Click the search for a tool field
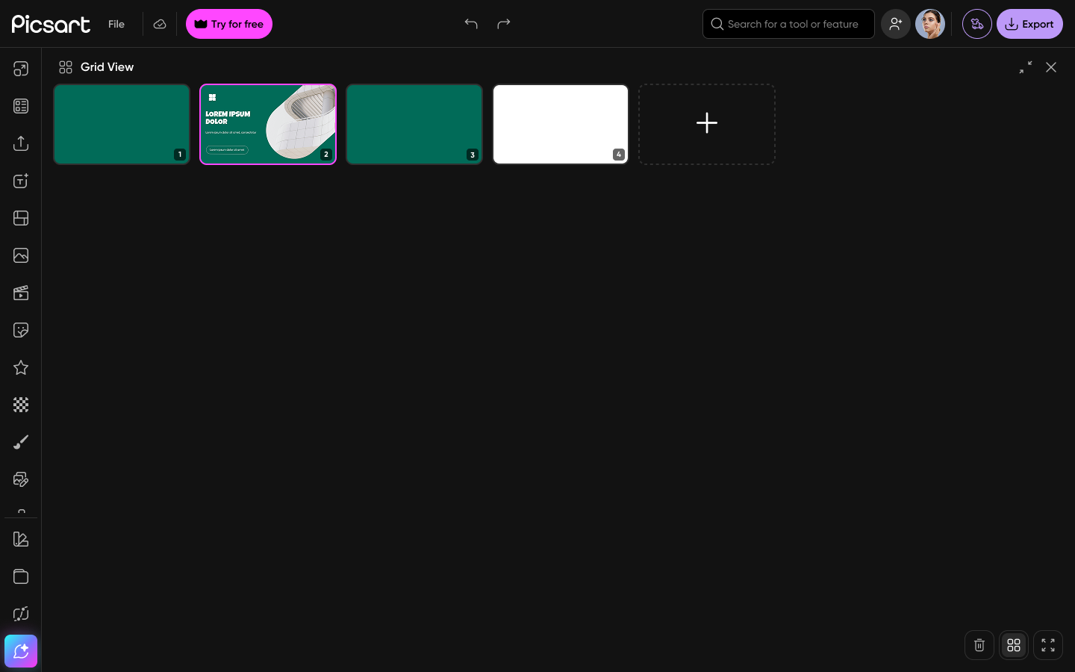This screenshot has width=1075, height=672. (x=788, y=24)
